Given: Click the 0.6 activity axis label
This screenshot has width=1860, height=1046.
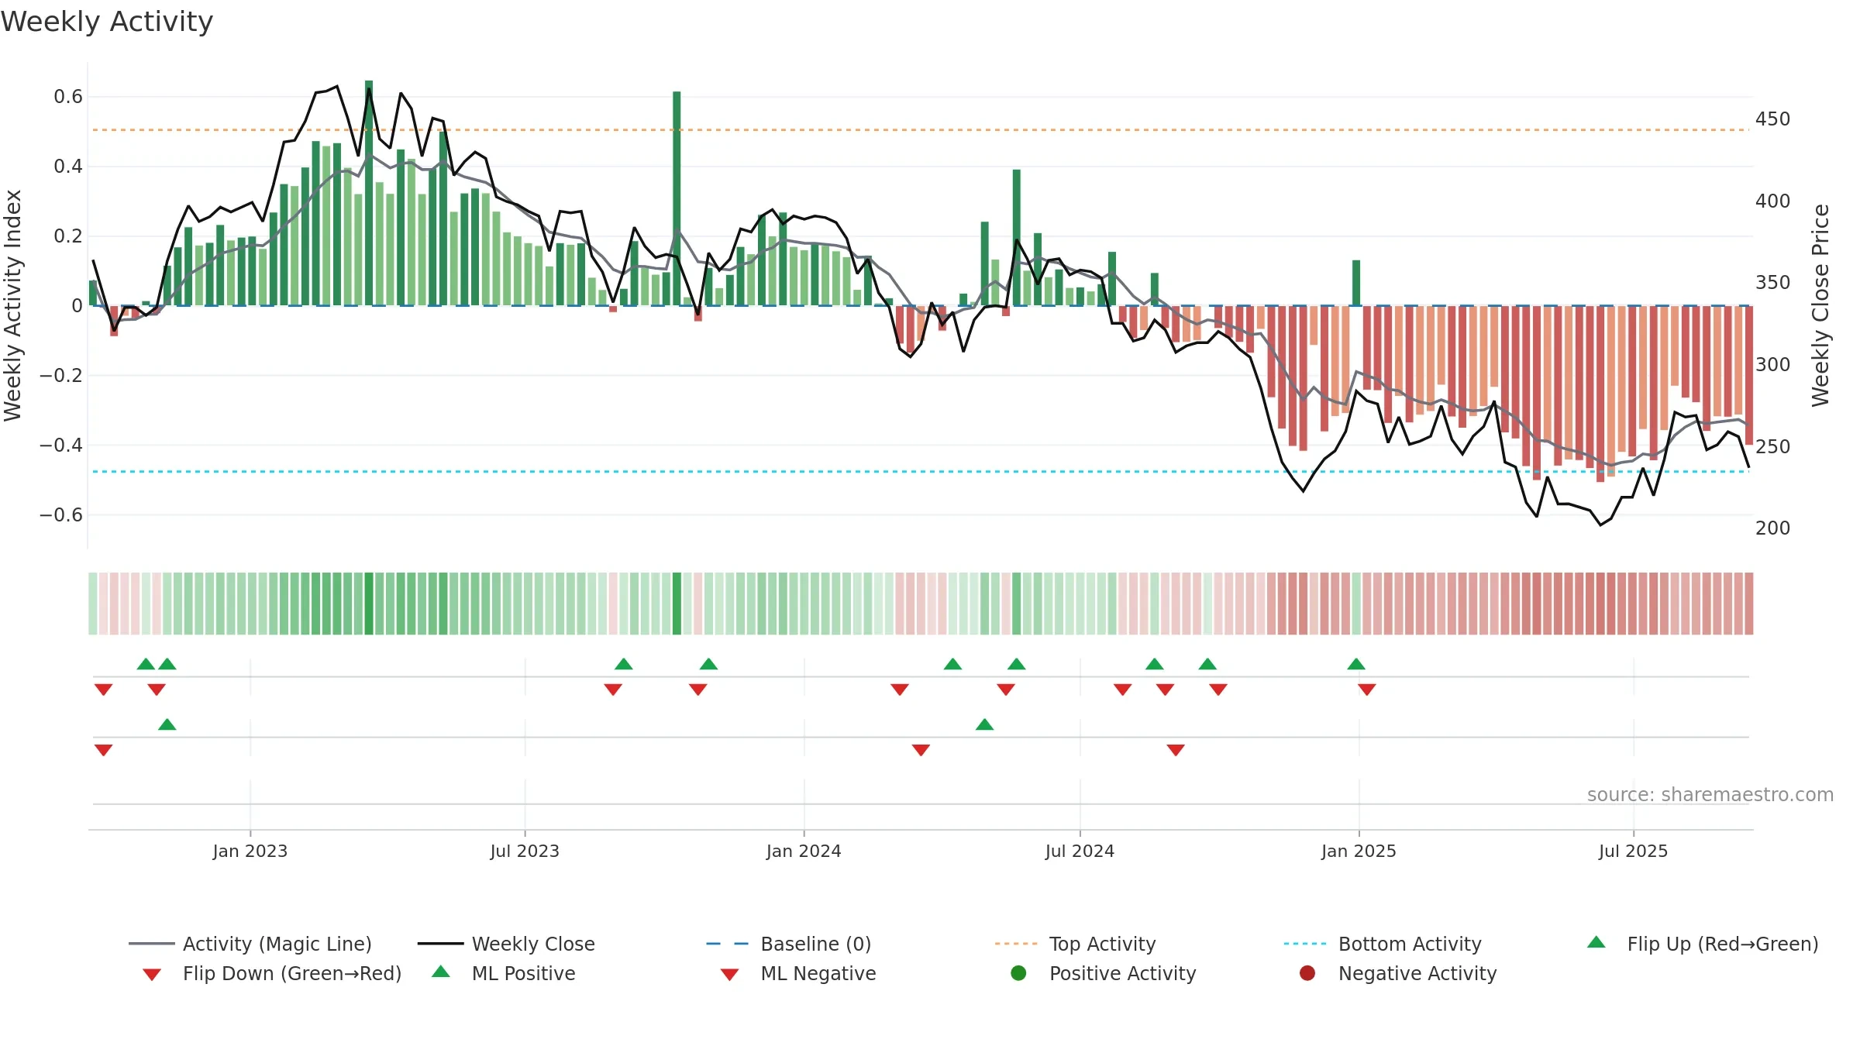Looking at the screenshot, I should pos(68,97).
